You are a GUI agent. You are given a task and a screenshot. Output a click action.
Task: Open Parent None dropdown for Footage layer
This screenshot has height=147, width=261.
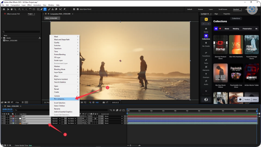[x=114, y=123]
